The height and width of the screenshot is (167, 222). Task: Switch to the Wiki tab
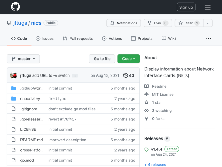click(x=169, y=39)
